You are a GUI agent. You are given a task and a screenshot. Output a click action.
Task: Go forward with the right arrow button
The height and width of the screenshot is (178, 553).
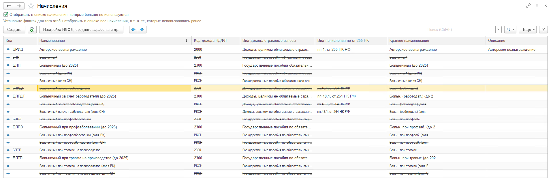[x=19, y=6]
